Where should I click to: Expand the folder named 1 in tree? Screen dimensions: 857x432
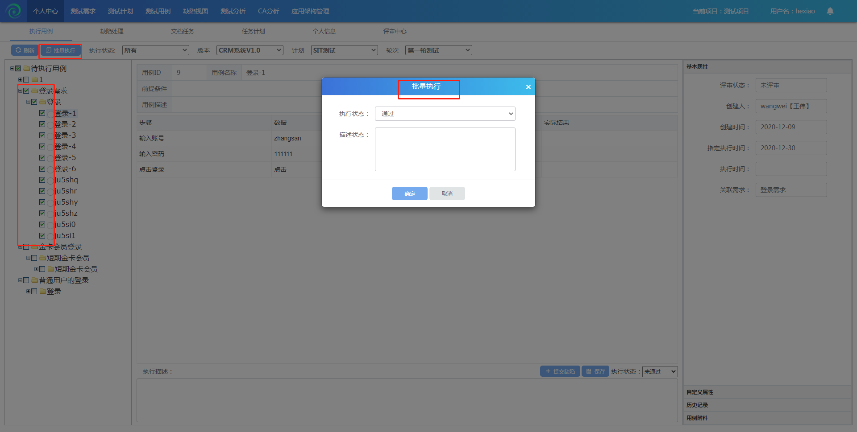[20, 80]
